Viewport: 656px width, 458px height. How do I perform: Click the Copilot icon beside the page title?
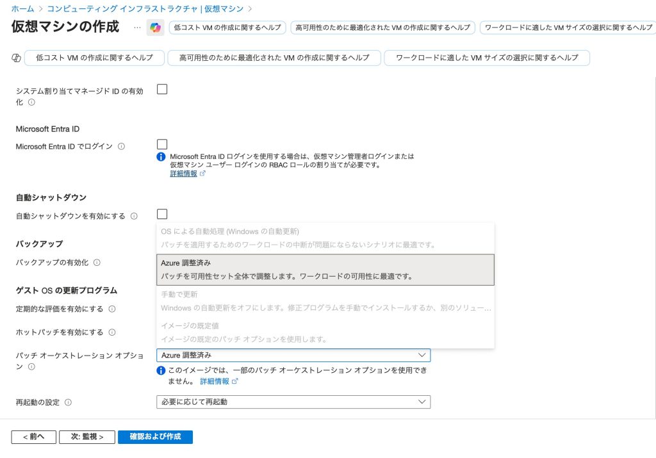(155, 28)
